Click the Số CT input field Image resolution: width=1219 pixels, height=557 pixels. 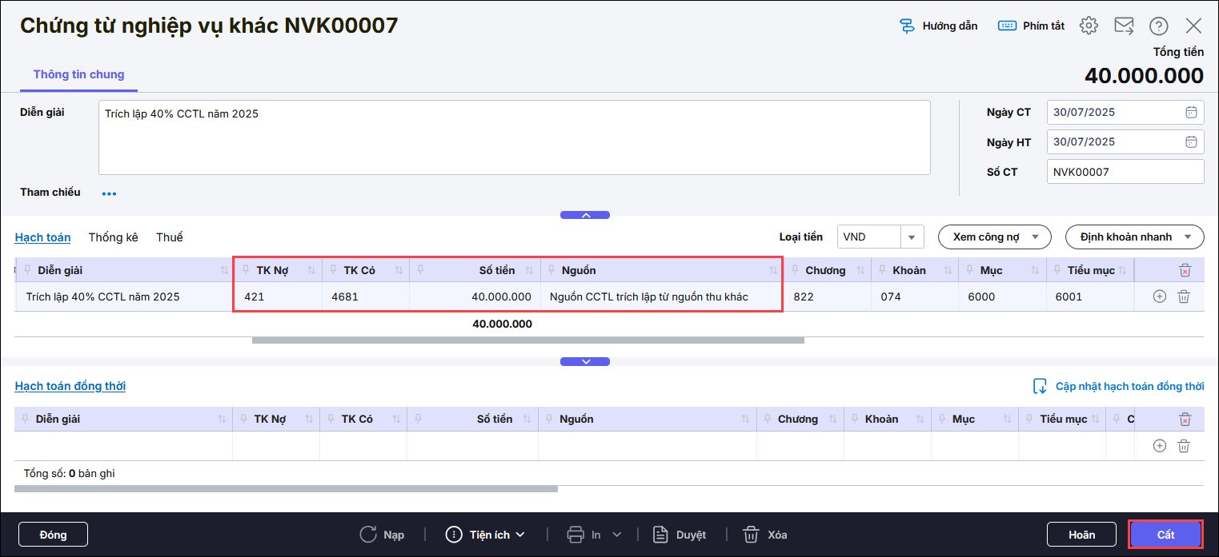pyautogui.click(x=1125, y=172)
